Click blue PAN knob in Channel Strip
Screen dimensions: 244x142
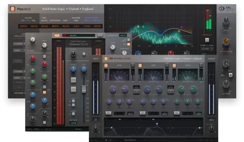point(84,69)
